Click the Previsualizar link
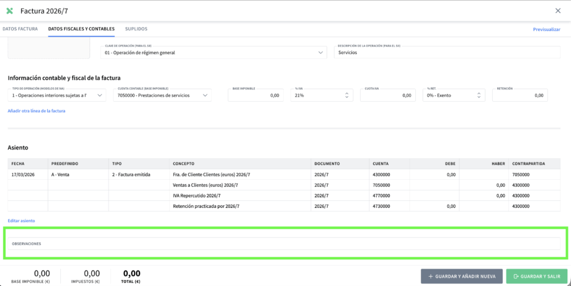571x286 pixels. pos(546,29)
